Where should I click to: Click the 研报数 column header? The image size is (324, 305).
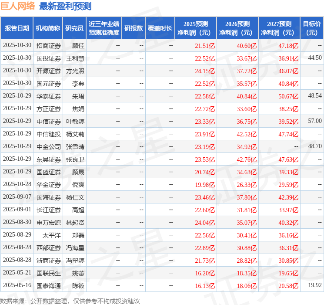[134, 28]
